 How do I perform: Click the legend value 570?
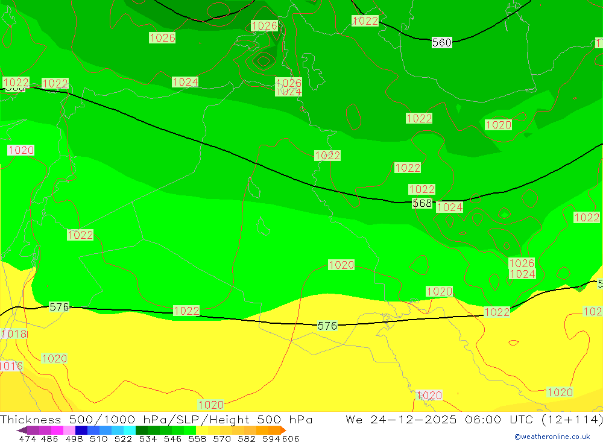222,438
